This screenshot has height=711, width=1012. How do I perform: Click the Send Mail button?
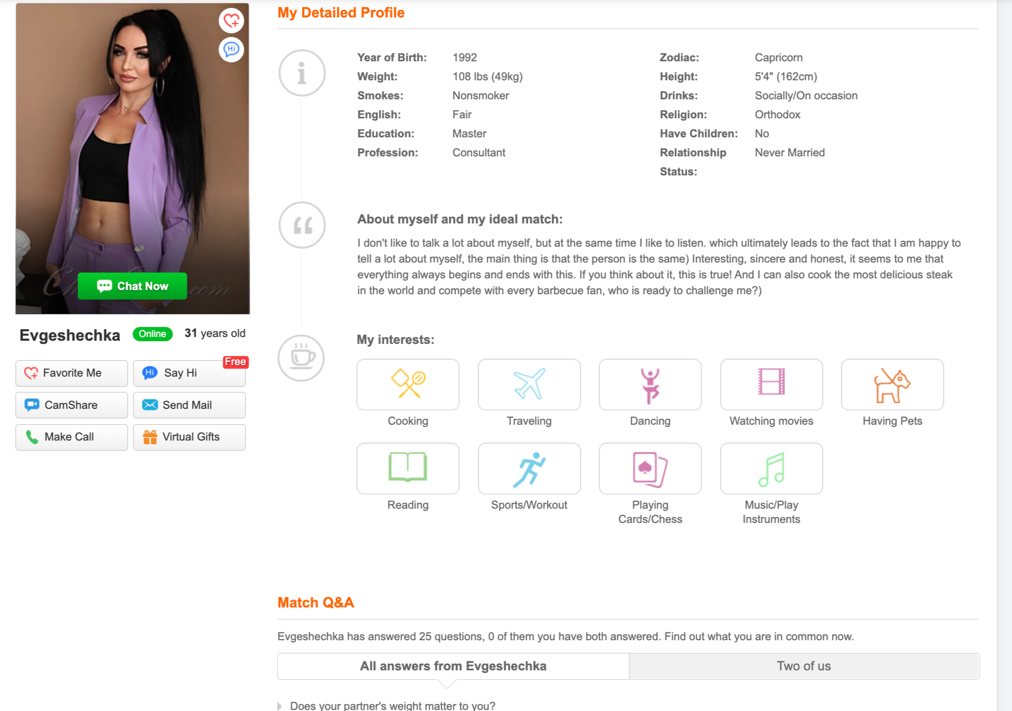(189, 405)
